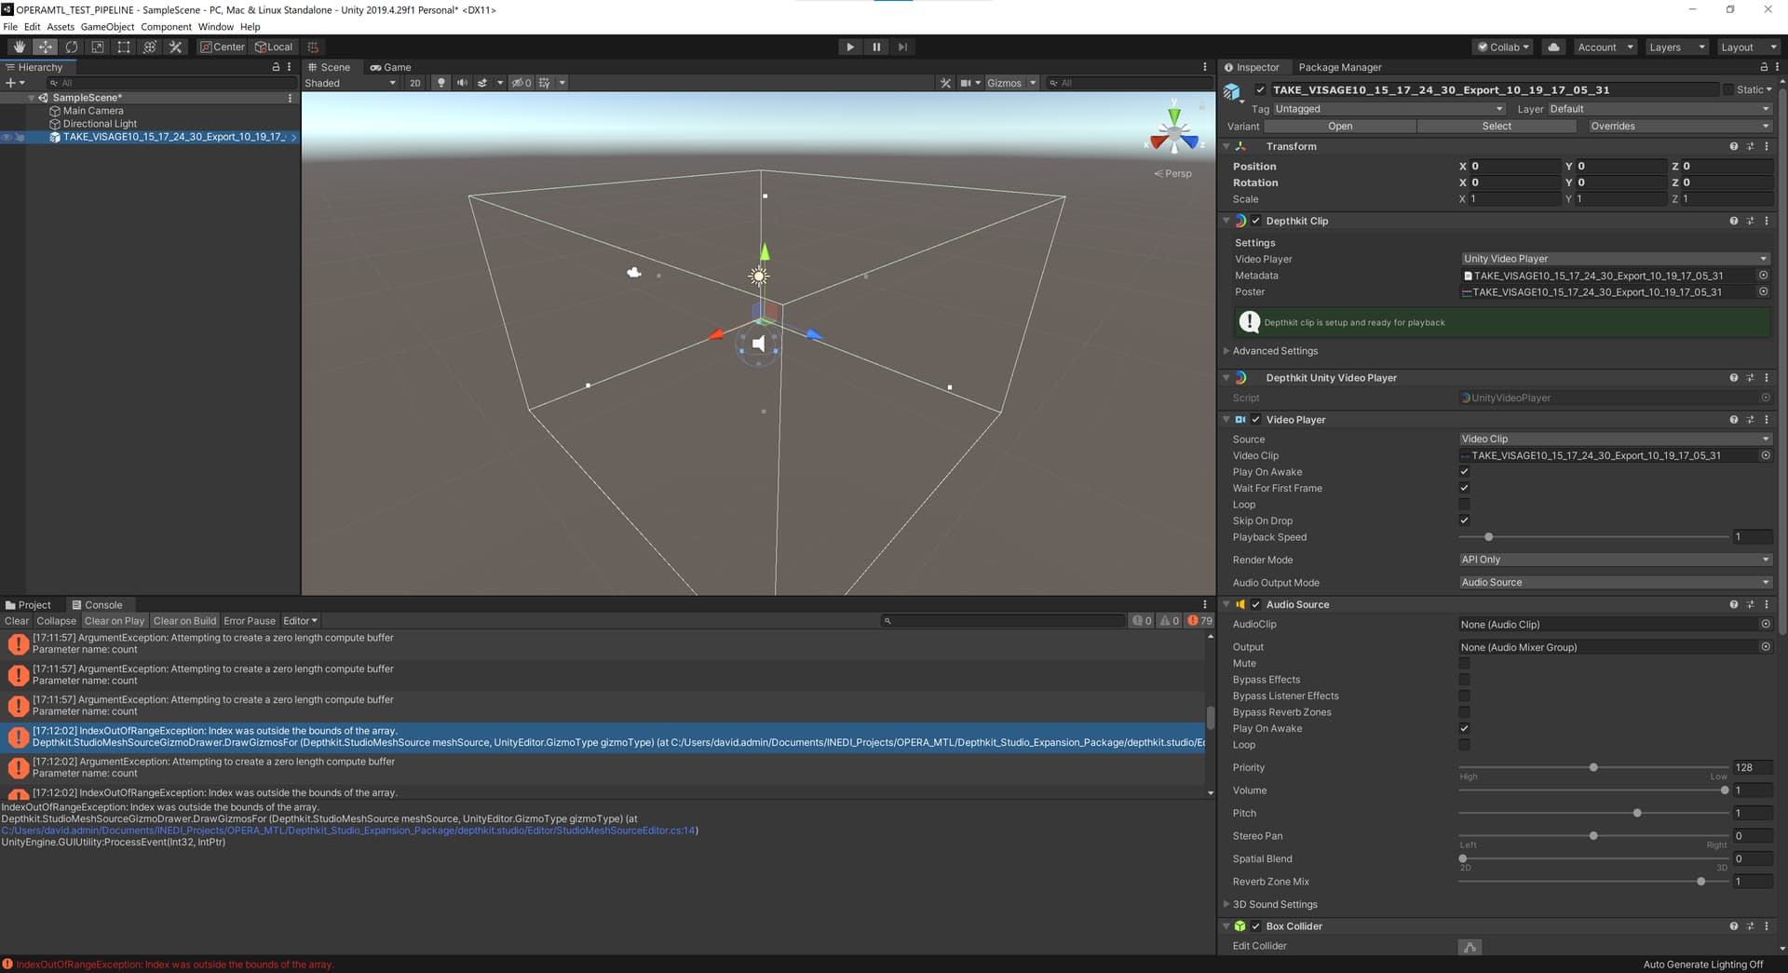
Task: Select the Hand tool in toolbar
Action: coord(19,47)
